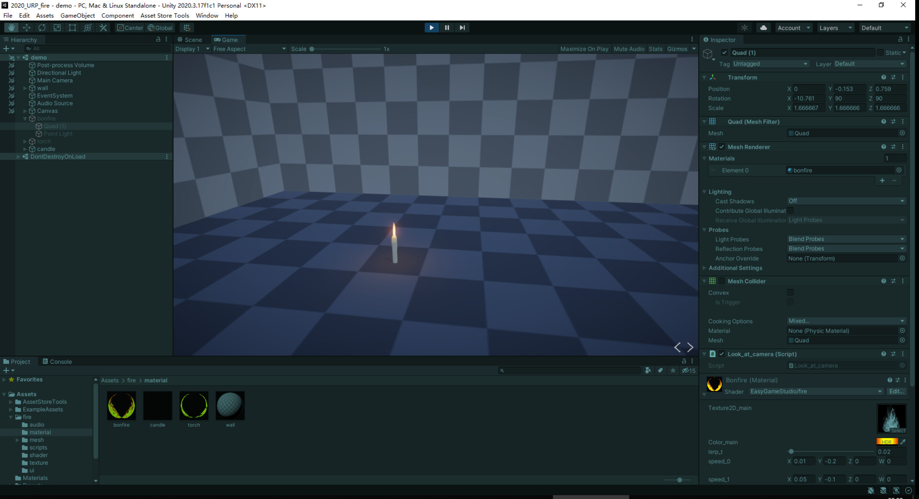Open the Layers dropdown in the toolbar
Image resolution: width=919 pixels, height=499 pixels.
835,27
